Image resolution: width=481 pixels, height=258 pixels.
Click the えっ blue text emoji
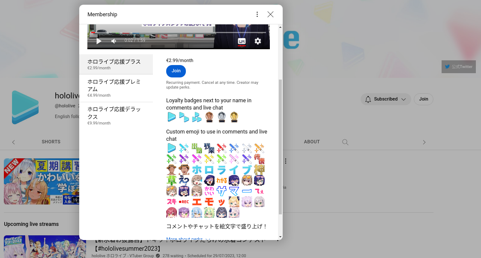[184, 180]
